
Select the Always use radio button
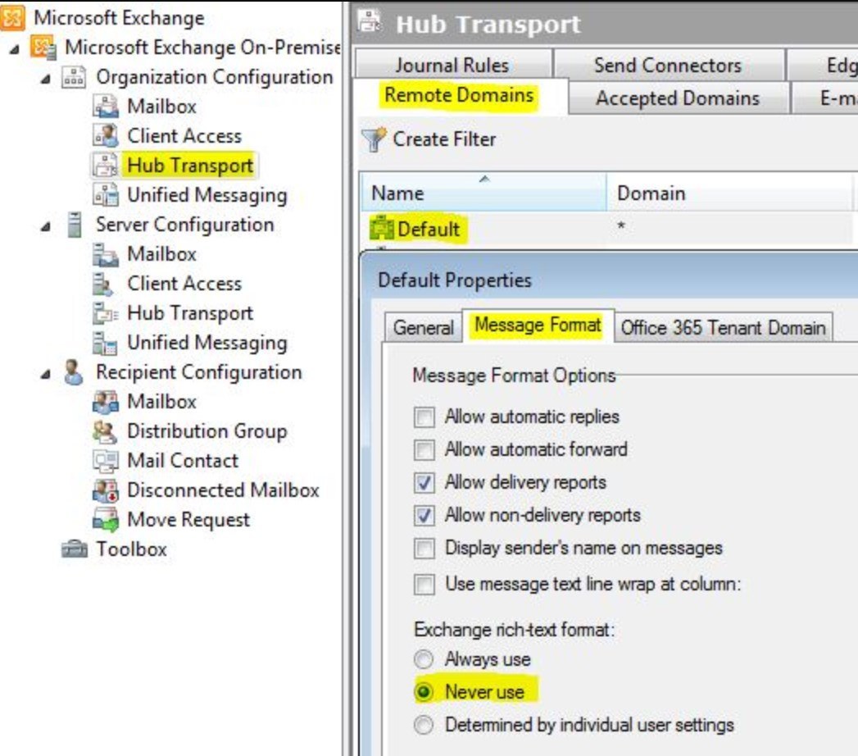(x=424, y=659)
